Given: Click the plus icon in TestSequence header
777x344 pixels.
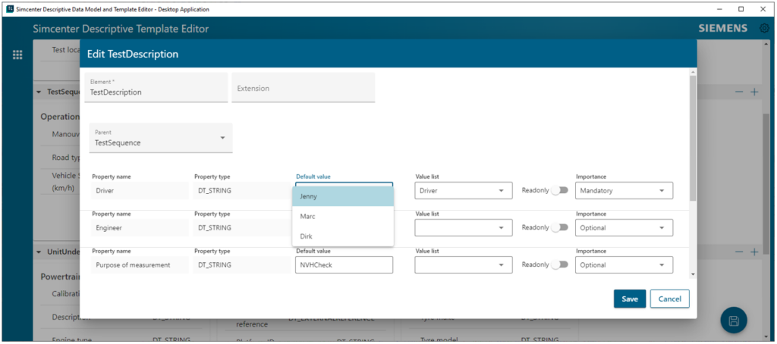Looking at the screenshot, I should tap(754, 92).
